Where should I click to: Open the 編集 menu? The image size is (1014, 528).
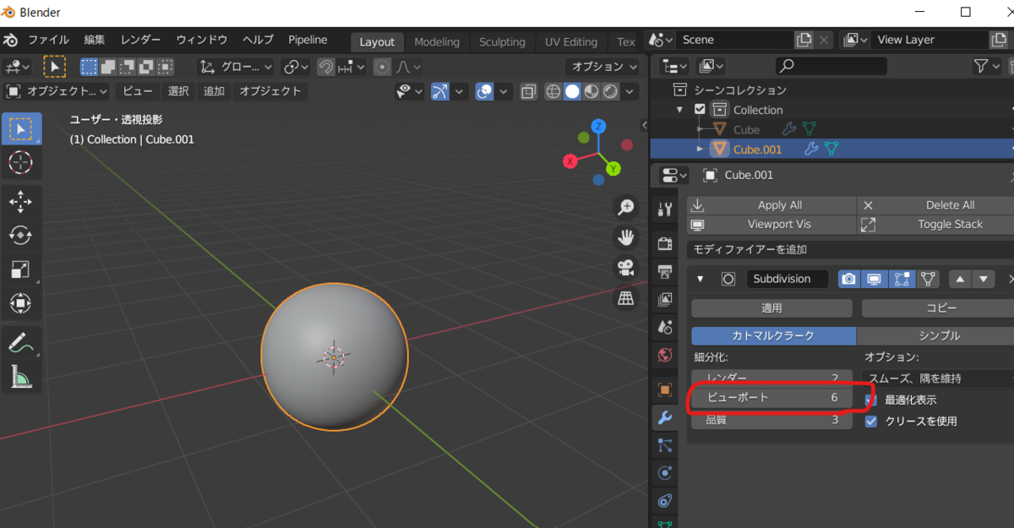(x=95, y=40)
